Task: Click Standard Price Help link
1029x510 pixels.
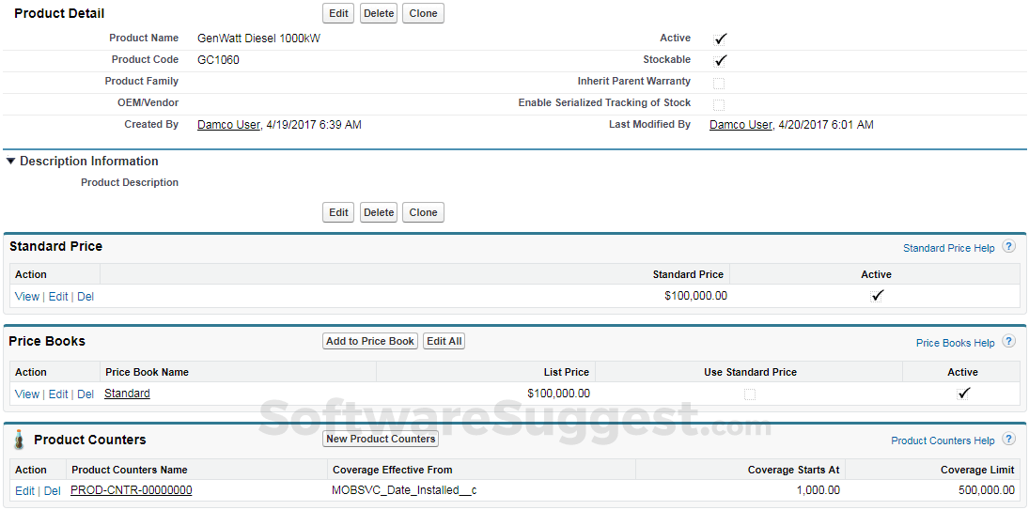Action: (948, 249)
